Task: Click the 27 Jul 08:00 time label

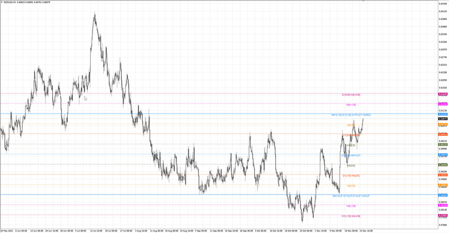Action: (126, 231)
